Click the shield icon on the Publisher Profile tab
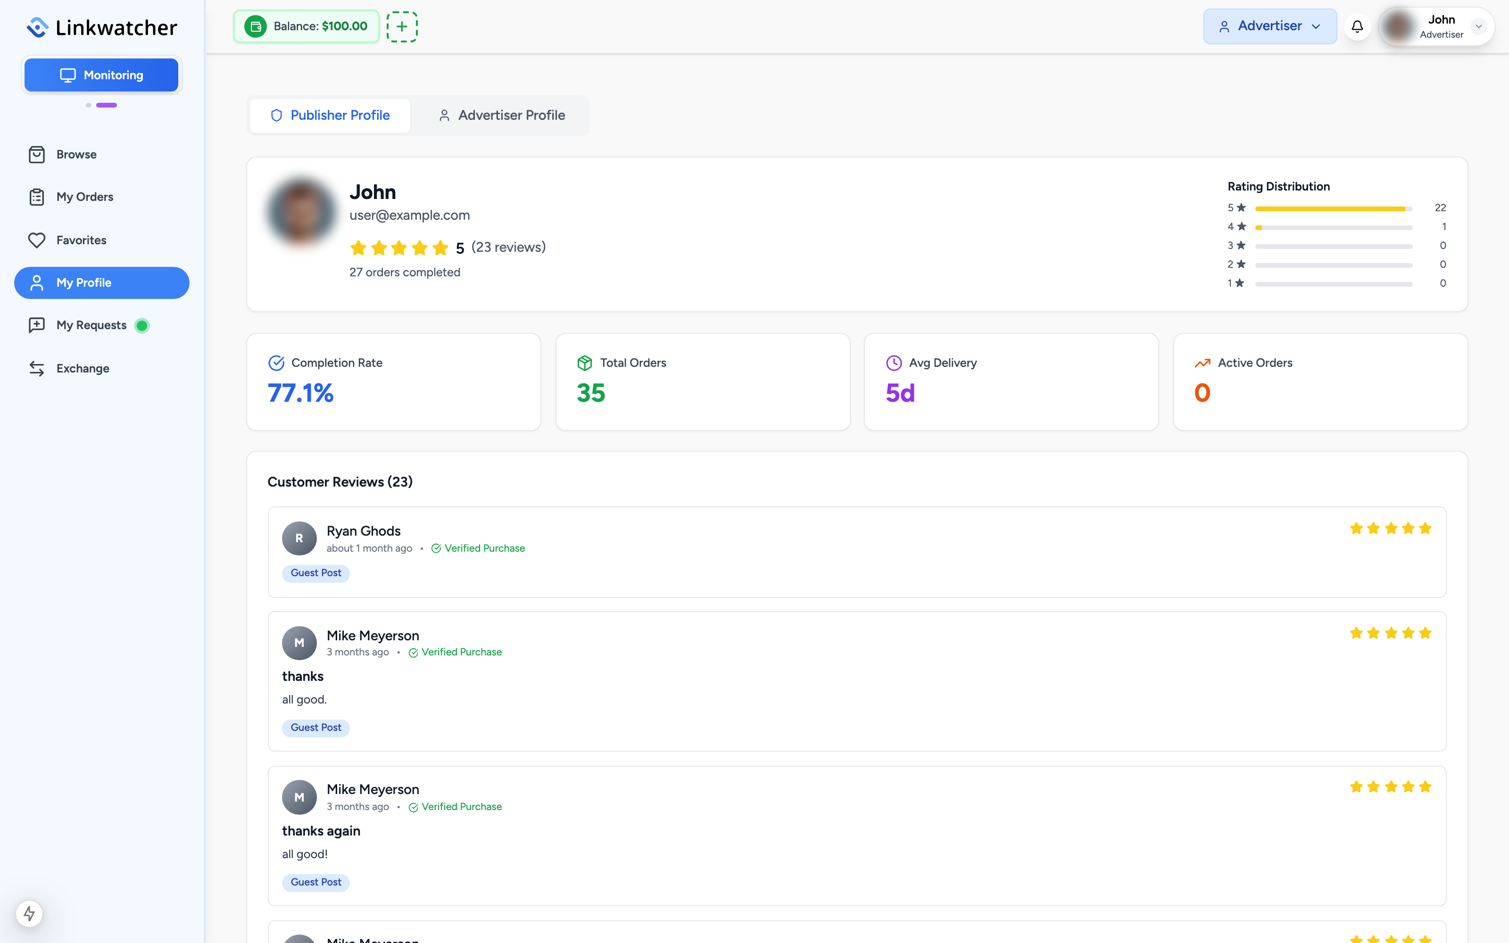Viewport: 1509px width, 943px height. pos(276,116)
